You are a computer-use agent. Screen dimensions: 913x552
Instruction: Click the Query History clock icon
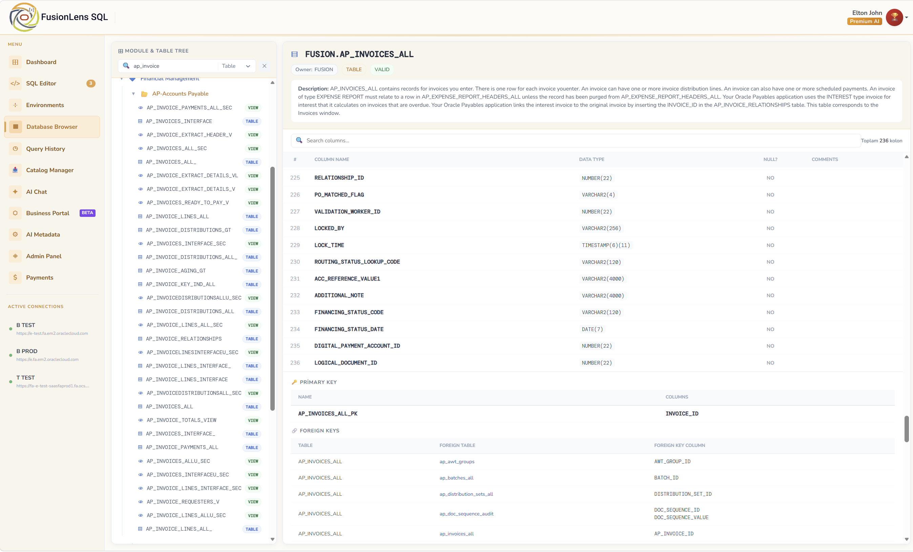tap(15, 149)
